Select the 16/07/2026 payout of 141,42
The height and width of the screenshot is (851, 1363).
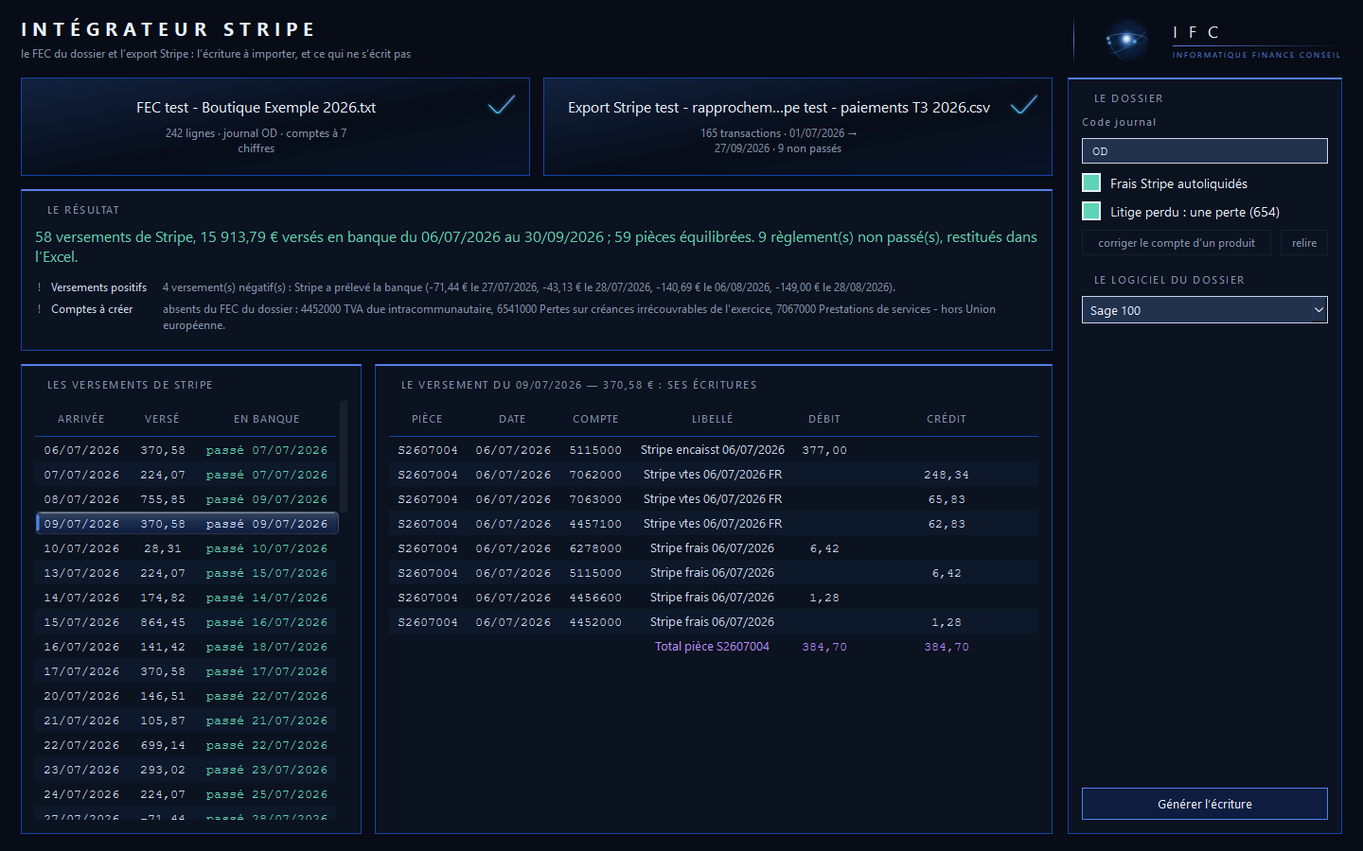click(x=186, y=647)
